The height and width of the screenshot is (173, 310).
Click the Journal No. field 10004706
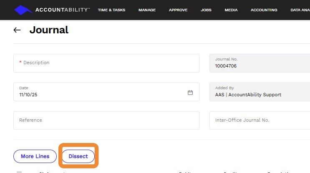click(x=260, y=63)
